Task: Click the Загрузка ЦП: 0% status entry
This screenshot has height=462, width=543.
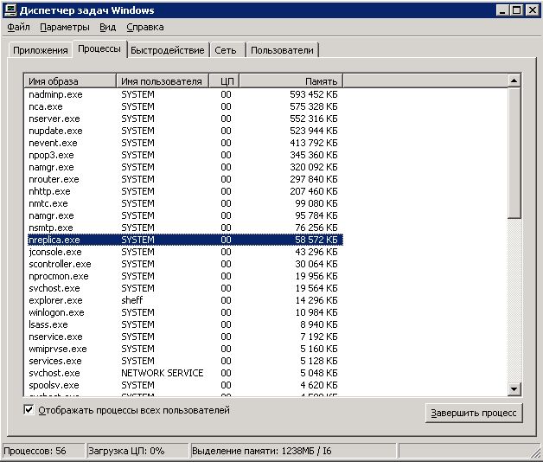Action: click(137, 451)
